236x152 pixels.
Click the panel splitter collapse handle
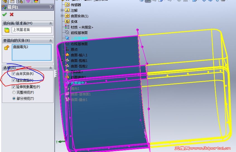(56, 74)
